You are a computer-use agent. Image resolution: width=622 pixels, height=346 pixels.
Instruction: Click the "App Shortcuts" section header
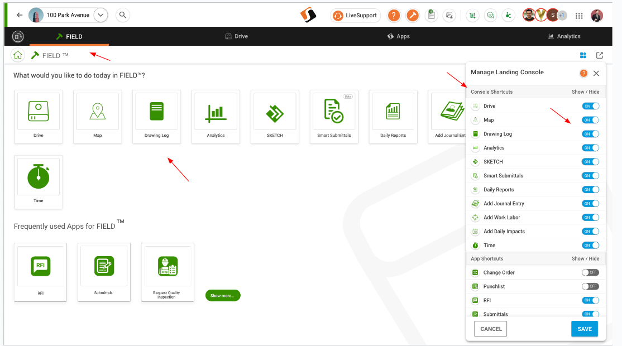point(487,259)
